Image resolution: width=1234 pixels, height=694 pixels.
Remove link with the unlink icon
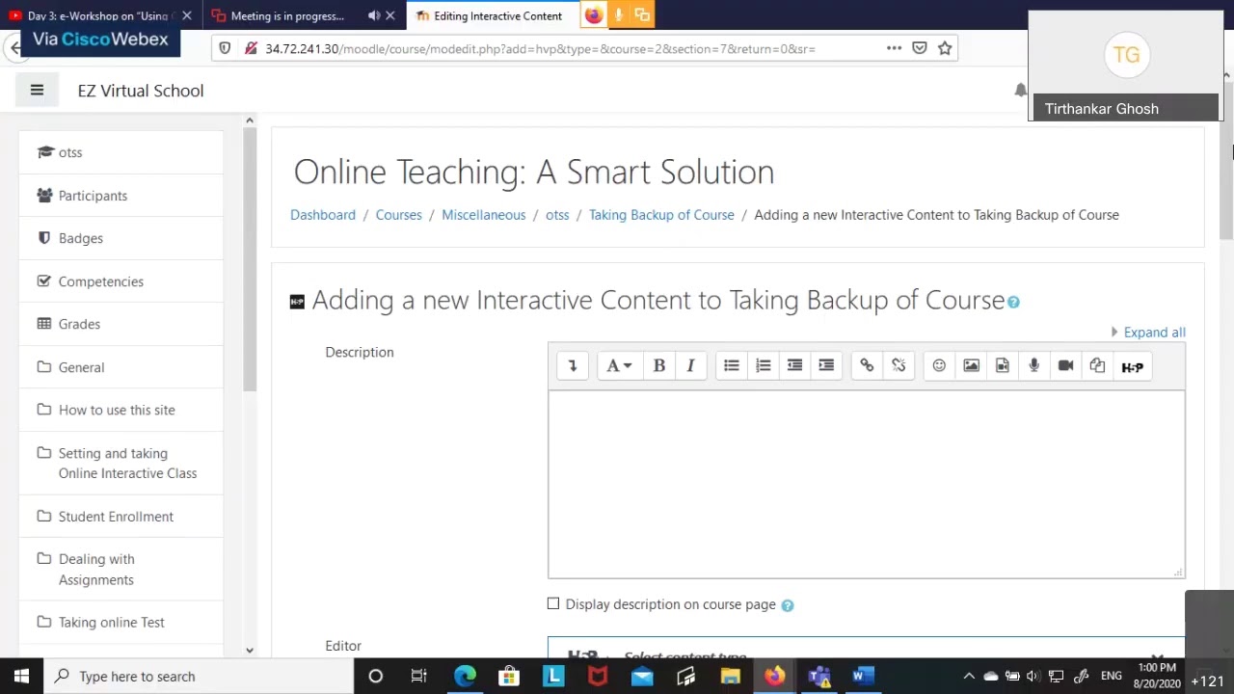pos(899,366)
